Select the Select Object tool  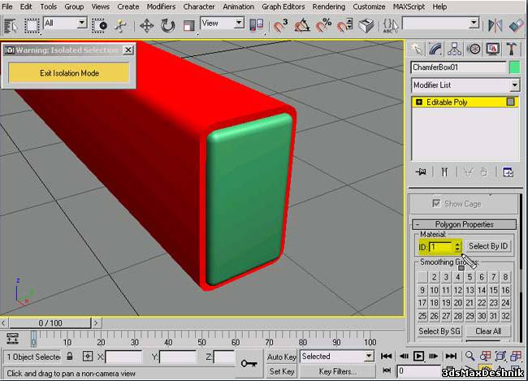pos(11,26)
